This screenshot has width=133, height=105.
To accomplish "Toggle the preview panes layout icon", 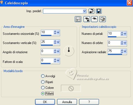I will 78,19.
